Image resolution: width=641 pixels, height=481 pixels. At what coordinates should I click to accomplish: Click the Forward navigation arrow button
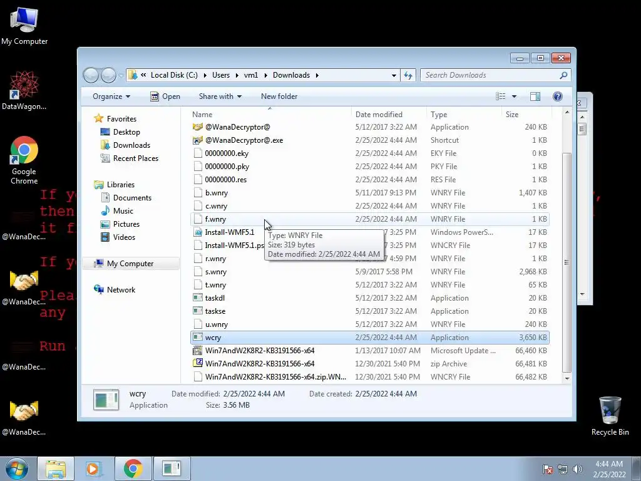[x=108, y=75]
